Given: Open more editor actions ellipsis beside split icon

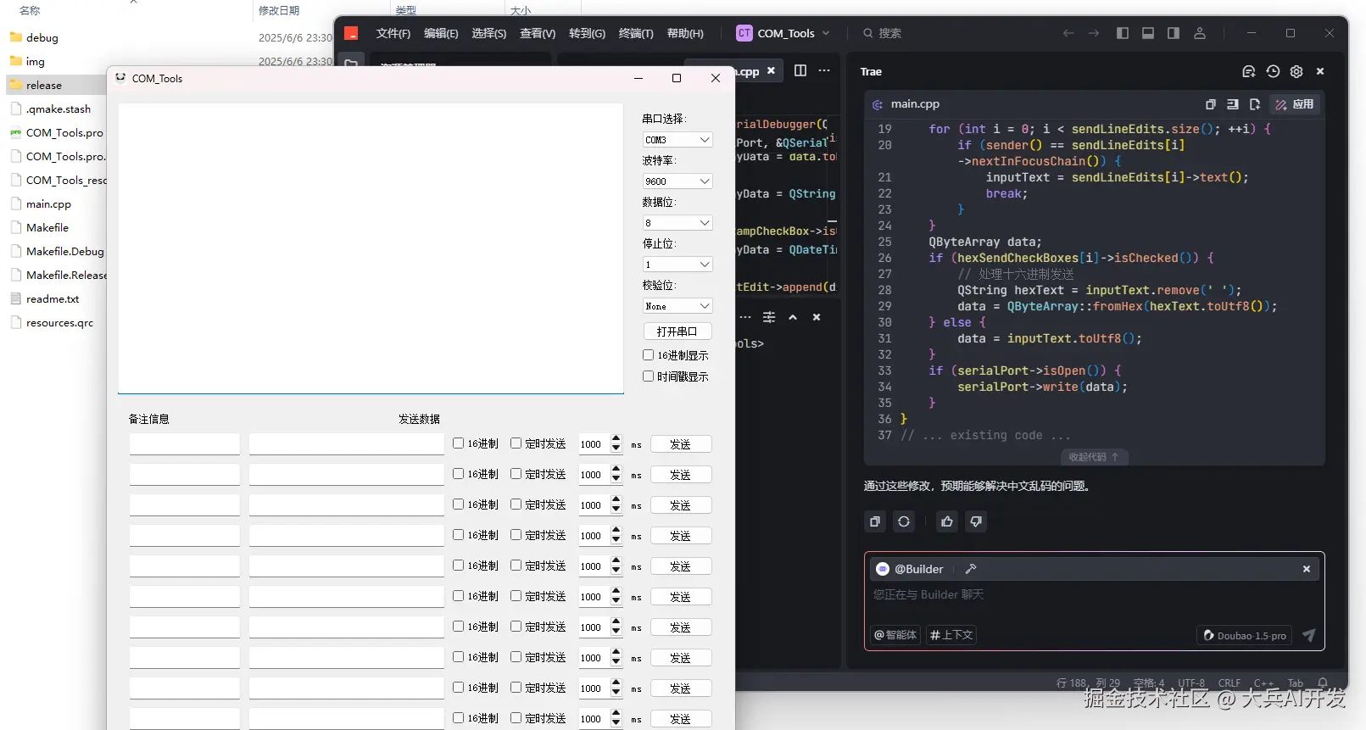Looking at the screenshot, I should 824,70.
